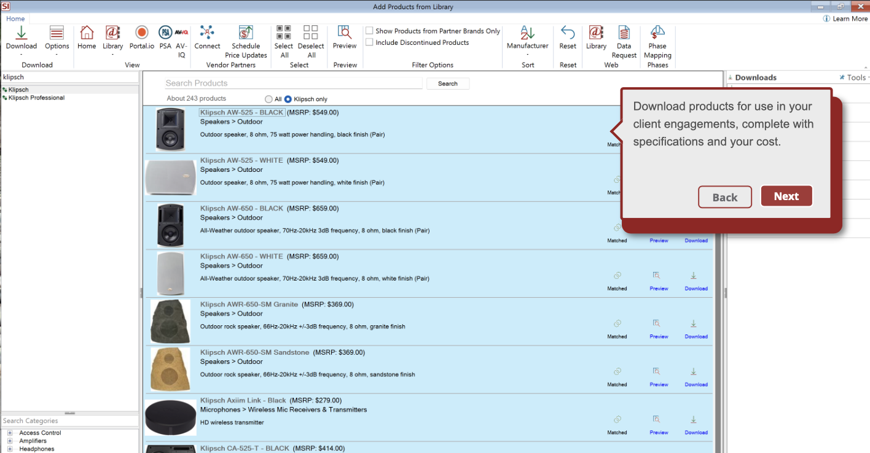Select the Klipsch only radio button

(x=288, y=99)
